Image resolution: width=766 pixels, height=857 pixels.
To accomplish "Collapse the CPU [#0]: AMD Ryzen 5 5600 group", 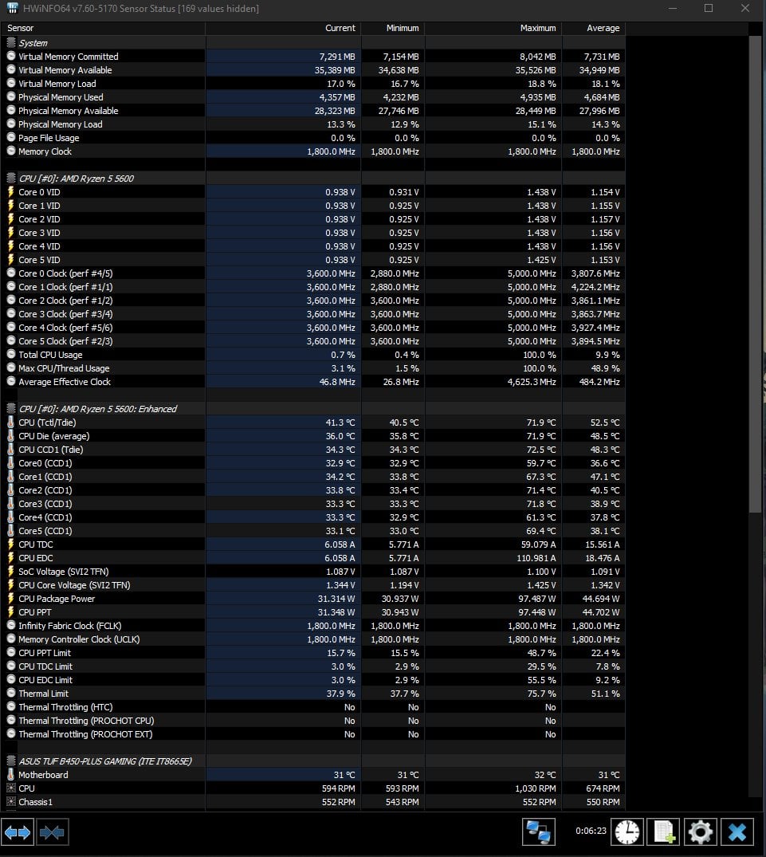I will [10, 179].
